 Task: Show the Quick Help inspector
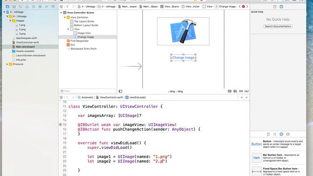pos(281,6)
